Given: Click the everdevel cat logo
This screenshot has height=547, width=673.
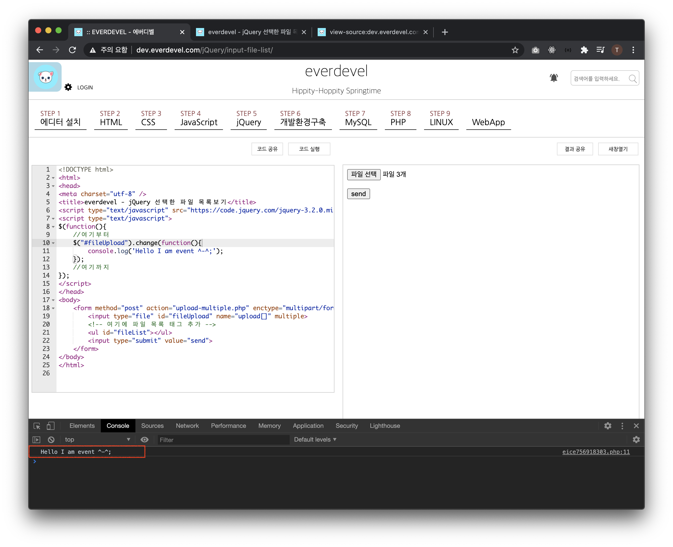Looking at the screenshot, I should click(x=45, y=77).
